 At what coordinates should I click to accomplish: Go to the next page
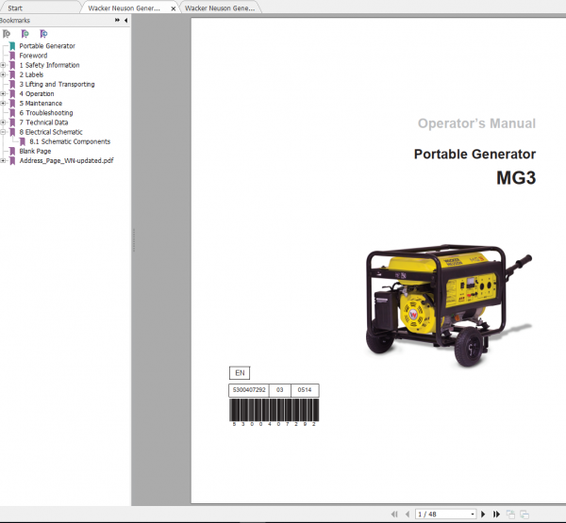[483, 514]
